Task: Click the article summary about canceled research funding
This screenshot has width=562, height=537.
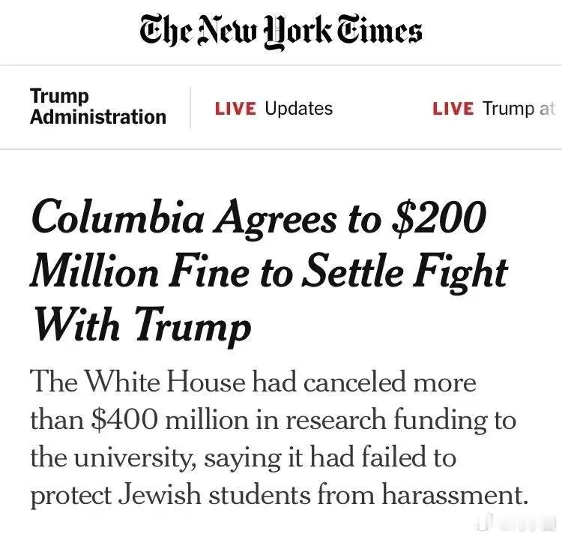Action: (x=280, y=438)
